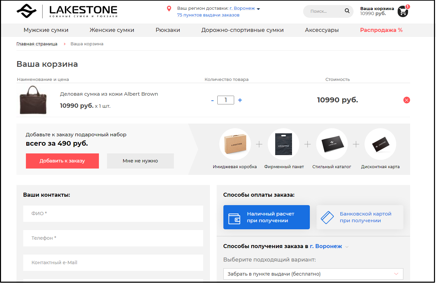Decrease quantity with the minus sign

pos(212,100)
